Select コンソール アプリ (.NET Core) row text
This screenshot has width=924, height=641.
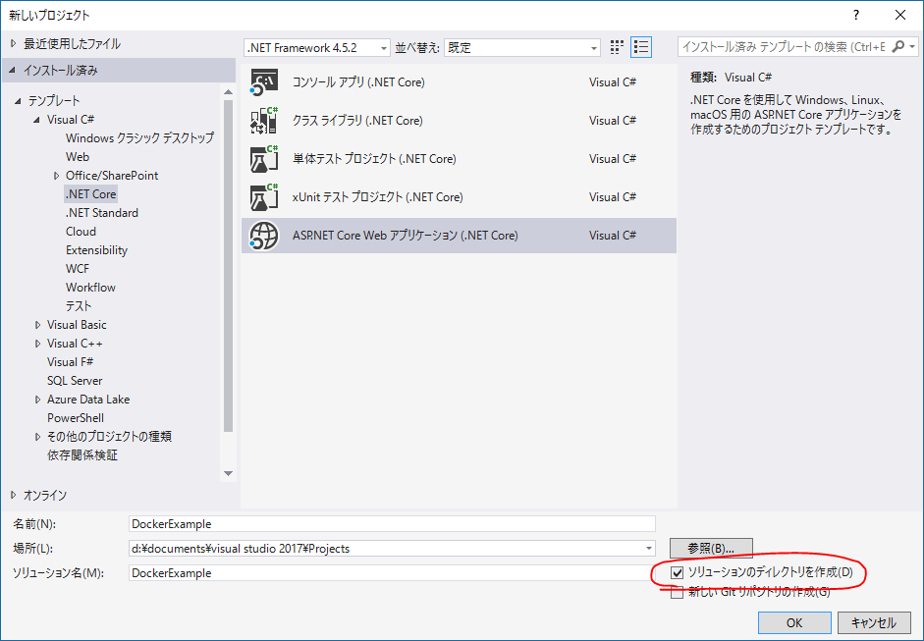click(358, 81)
